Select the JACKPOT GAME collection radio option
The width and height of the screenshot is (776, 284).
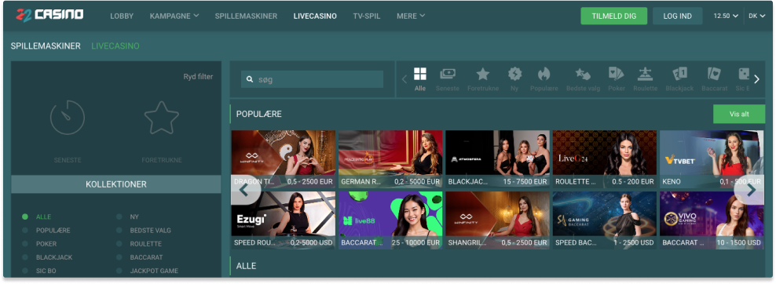click(119, 271)
